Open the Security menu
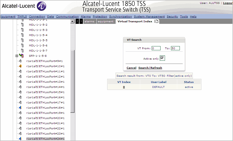This screenshot has height=141, width=233. click(x=172, y=16)
